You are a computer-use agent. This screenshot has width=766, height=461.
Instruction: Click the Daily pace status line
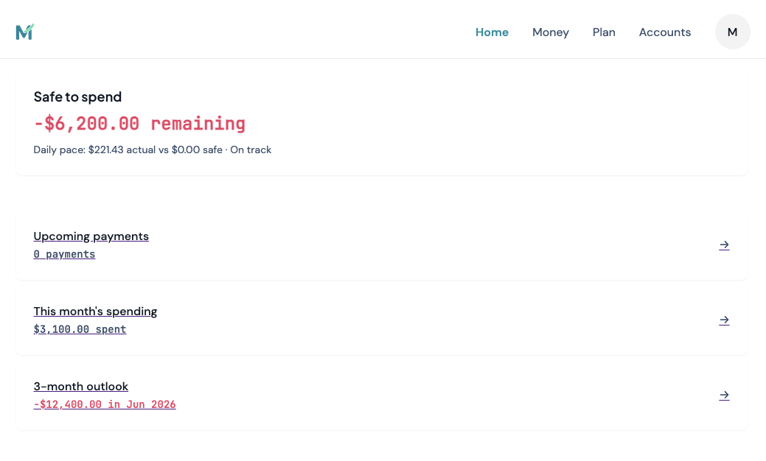(152, 149)
